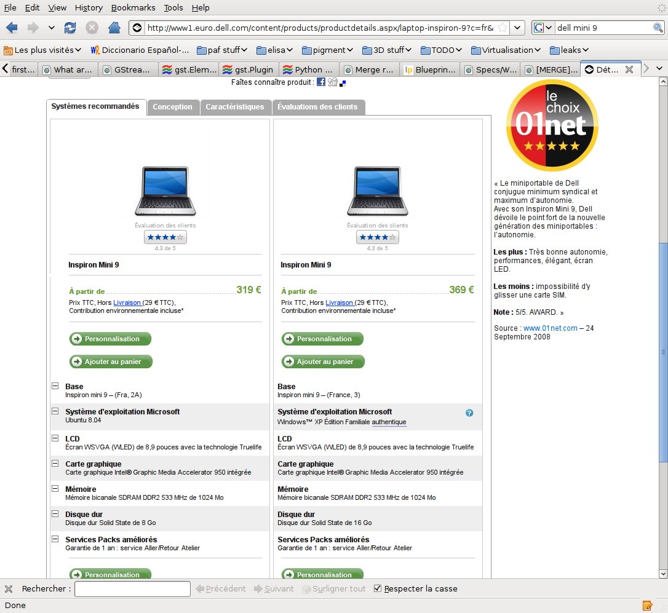Viewport: 668px width, 613px height.
Task: Click the Suivant find button
Action: click(x=274, y=589)
